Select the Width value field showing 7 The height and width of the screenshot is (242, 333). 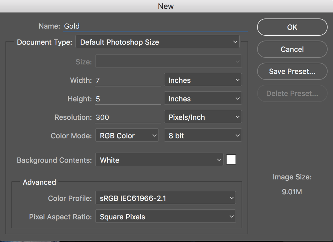pos(127,80)
